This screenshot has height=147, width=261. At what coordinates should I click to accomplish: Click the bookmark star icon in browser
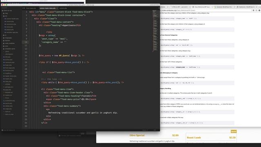[x=257, y=10]
